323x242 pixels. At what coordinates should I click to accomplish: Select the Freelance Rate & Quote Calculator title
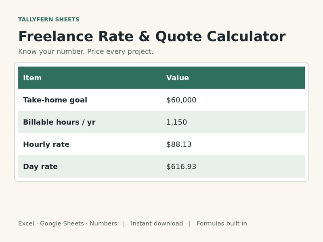(x=152, y=36)
